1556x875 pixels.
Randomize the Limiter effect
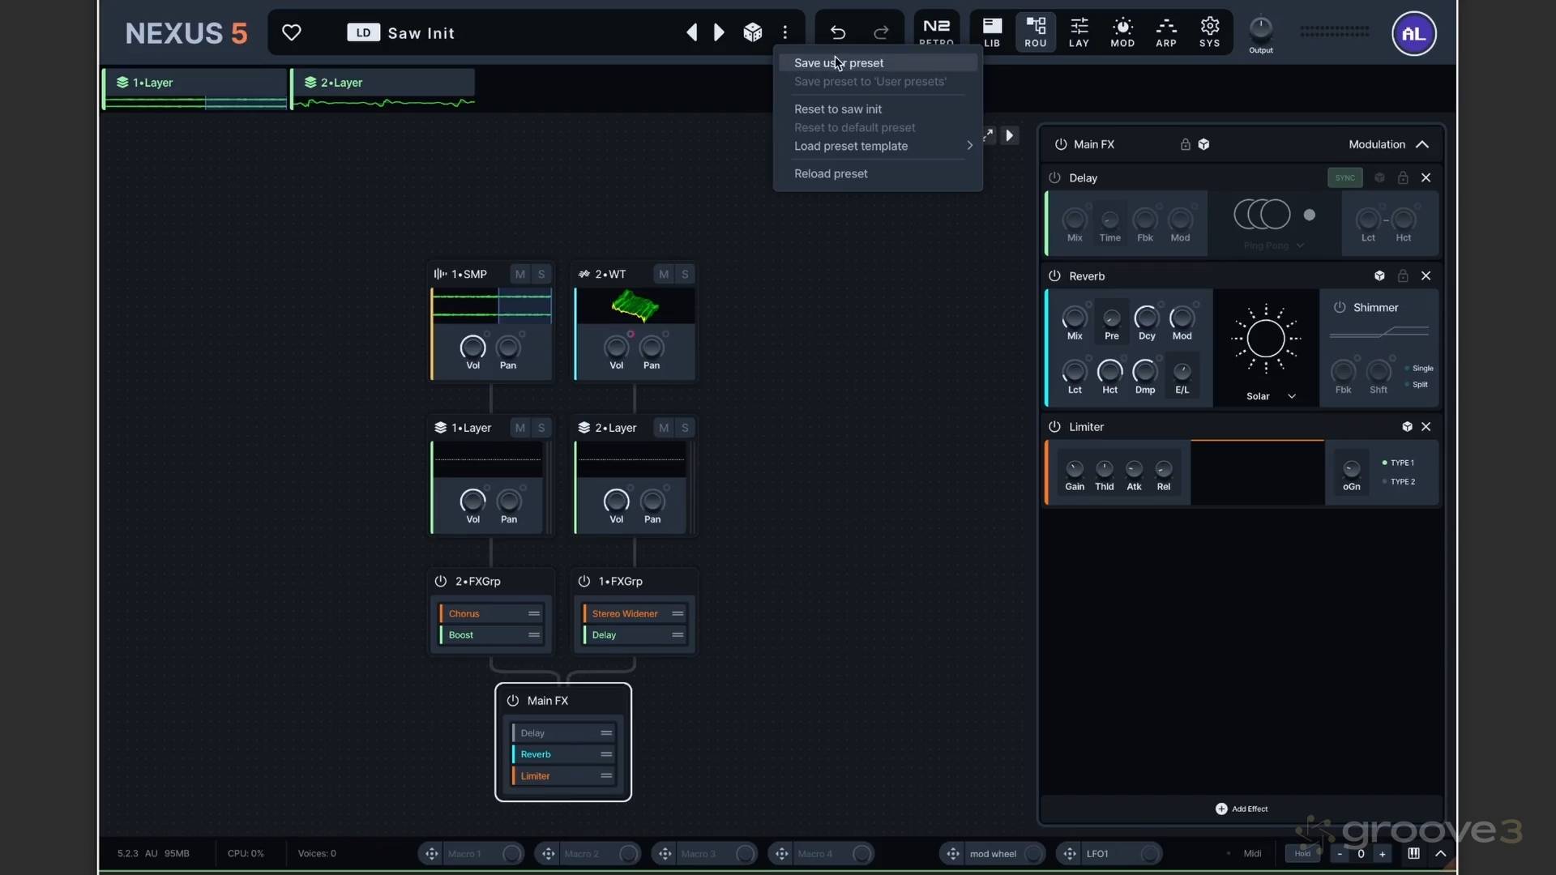(1407, 426)
